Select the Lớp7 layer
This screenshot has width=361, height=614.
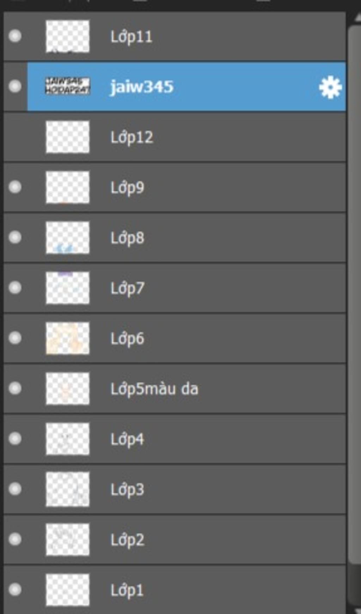pyautogui.click(x=175, y=288)
